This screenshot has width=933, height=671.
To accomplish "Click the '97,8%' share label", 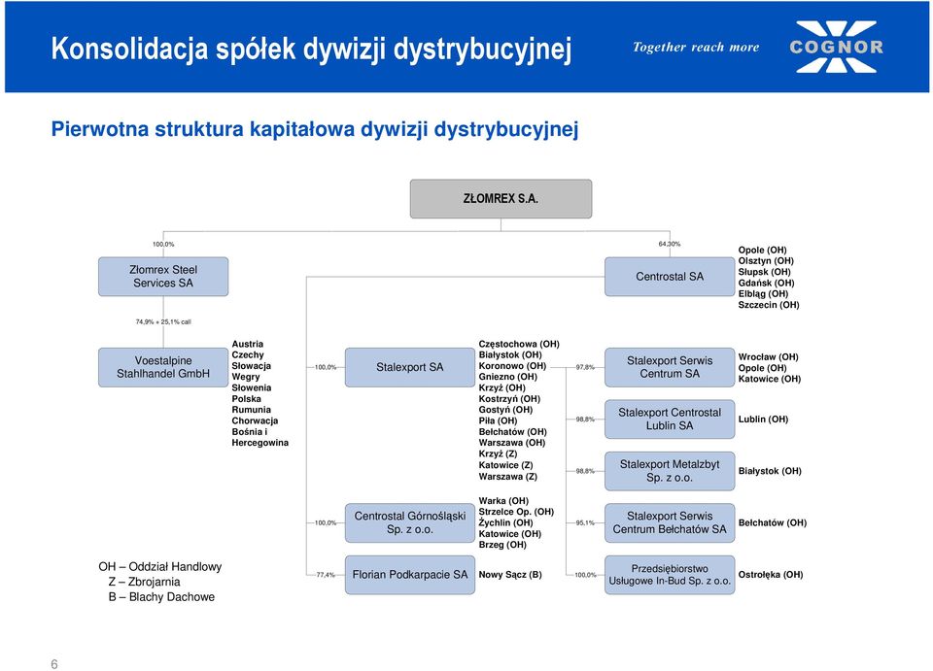I will pos(585,367).
